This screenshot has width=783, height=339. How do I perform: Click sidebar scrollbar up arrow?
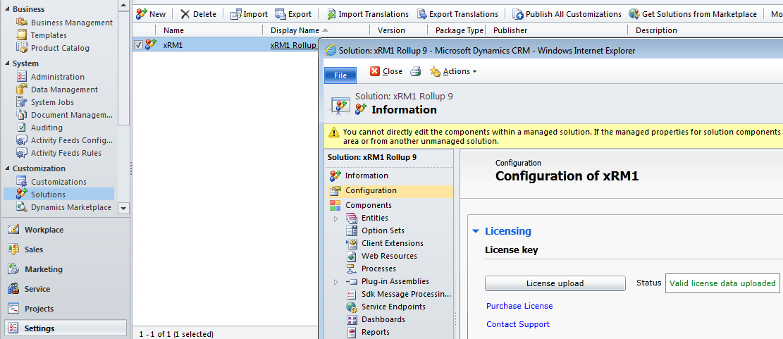pyautogui.click(x=124, y=5)
